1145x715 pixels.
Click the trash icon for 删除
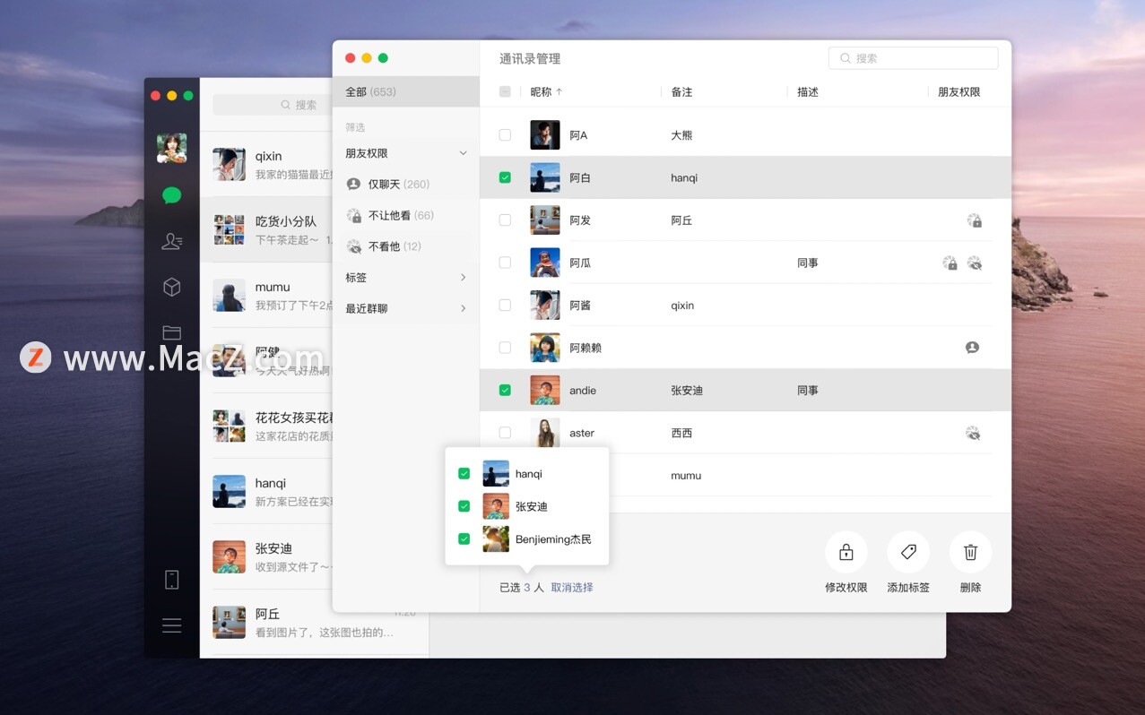click(x=970, y=552)
